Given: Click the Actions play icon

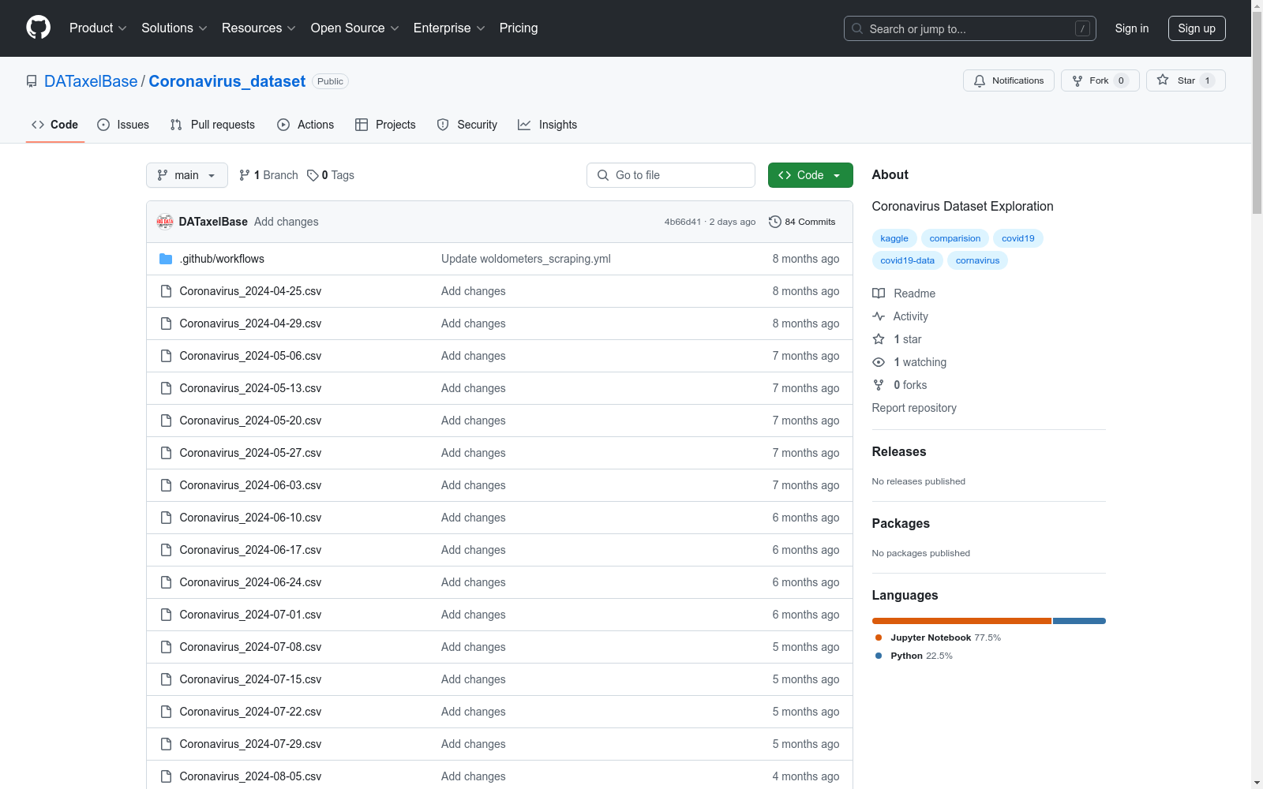Looking at the screenshot, I should coord(283,125).
